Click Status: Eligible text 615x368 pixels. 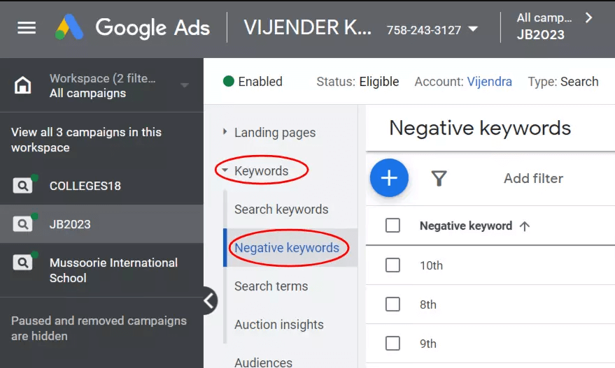click(x=358, y=82)
